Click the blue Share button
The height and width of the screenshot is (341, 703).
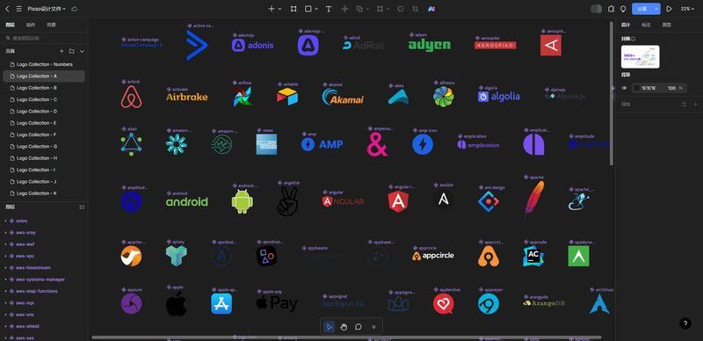(642, 9)
